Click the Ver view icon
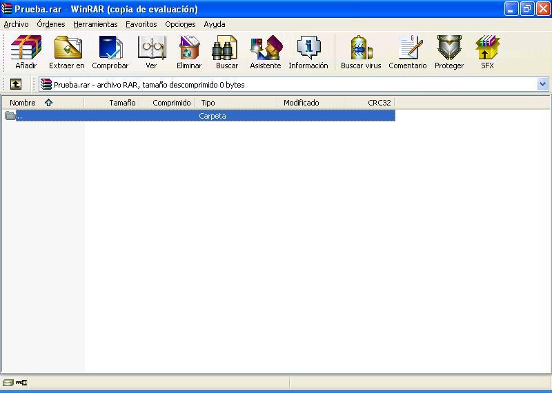The height and width of the screenshot is (393, 552). (151, 52)
